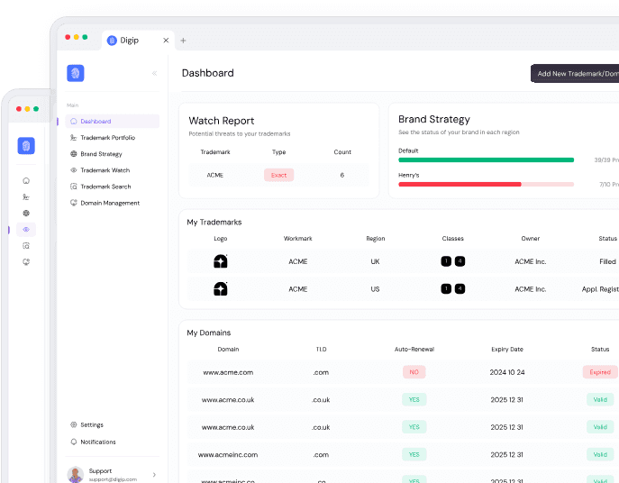Click the Expiry Date column header
Viewport: 619px width, 483px height.
(x=507, y=349)
